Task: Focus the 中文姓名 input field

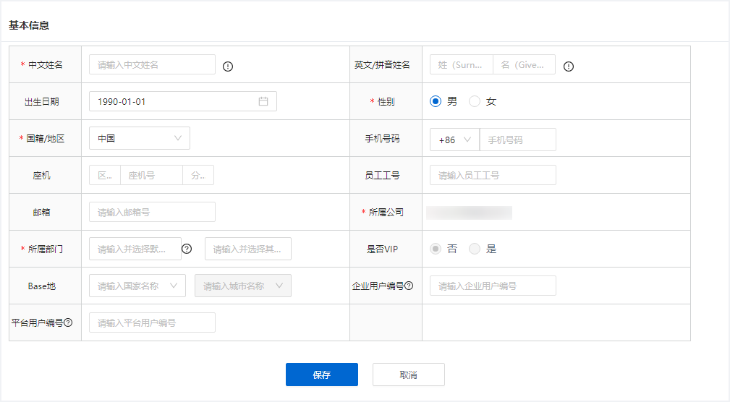Action: [x=152, y=64]
